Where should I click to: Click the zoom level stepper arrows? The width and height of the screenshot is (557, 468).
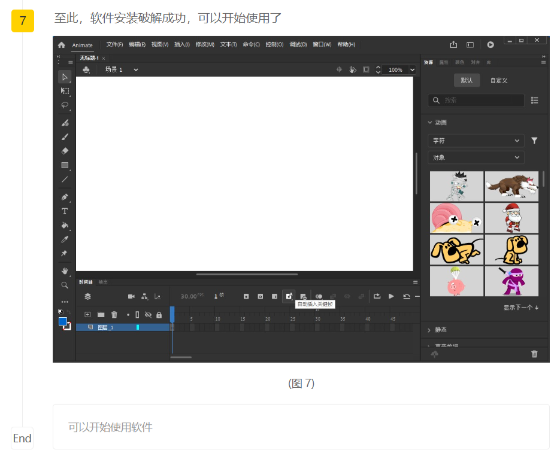pos(378,69)
